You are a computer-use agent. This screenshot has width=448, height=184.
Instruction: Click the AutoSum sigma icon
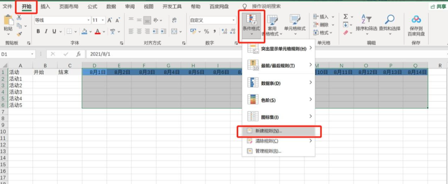click(x=345, y=17)
